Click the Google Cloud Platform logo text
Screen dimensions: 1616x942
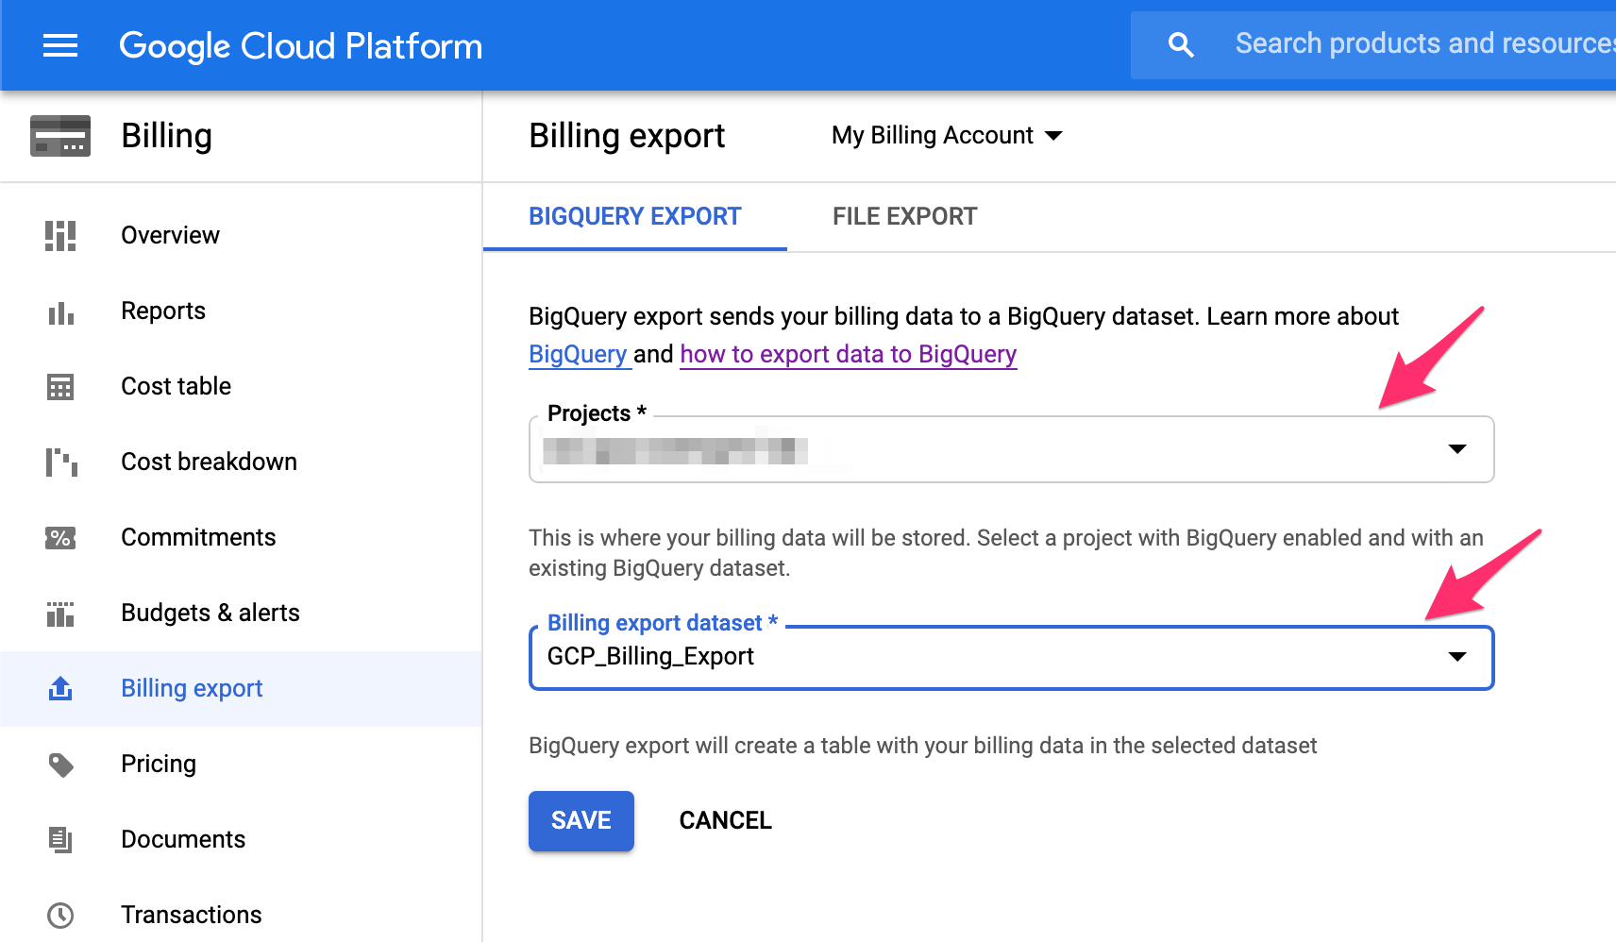coord(300,46)
